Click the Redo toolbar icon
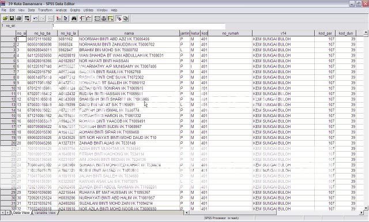369x222 pixels. pos(42,18)
